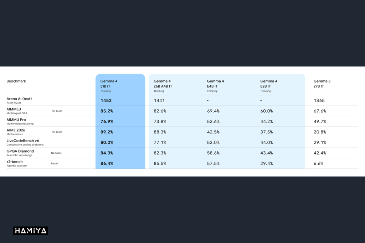The width and height of the screenshot is (365, 243).
Task: Click the Gemma 4 E4B IT header
Action: [x=215, y=86]
